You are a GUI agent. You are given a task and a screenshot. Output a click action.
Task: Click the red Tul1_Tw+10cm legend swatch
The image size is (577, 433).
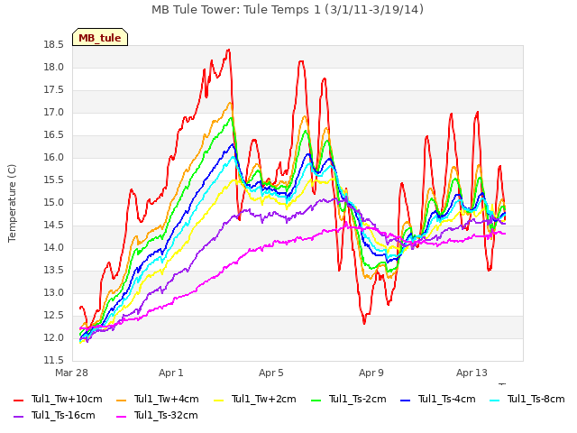18,400
